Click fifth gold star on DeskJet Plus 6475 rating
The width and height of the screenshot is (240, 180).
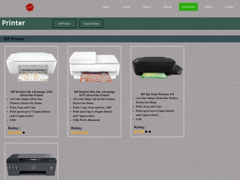pyautogui.click(x=87, y=132)
